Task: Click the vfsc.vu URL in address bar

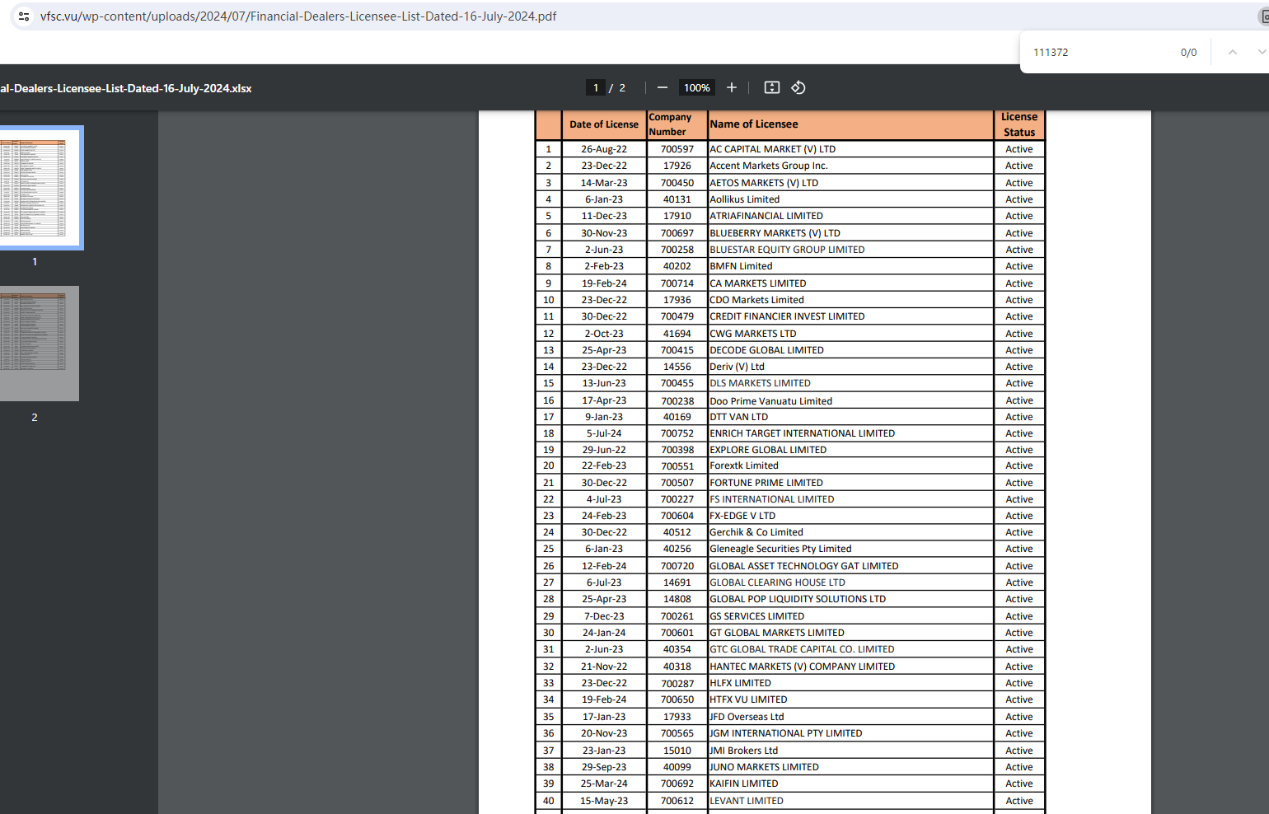Action: click(x=298, y=16)
